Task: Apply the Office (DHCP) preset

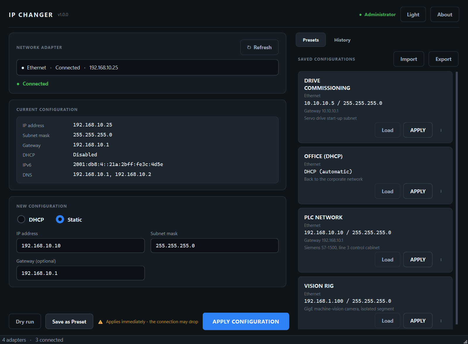Action: pyautogui.click(x=418, y=191)
